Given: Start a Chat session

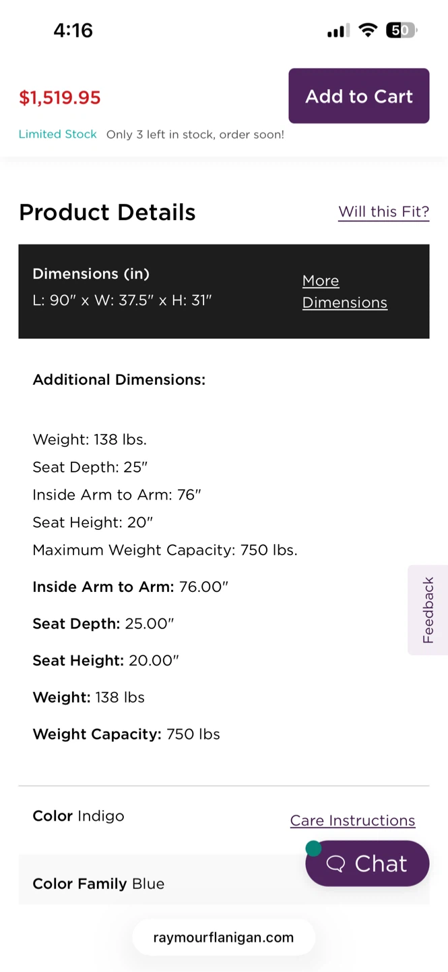Looking at the screenshot, I should click(367, 863).
